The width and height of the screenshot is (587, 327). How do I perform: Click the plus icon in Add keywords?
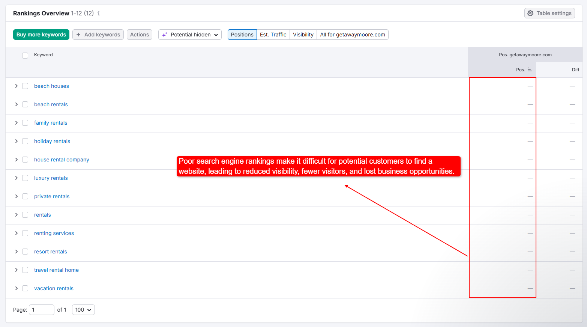point(78,35)
